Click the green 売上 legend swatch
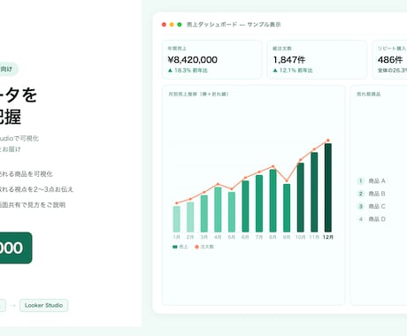Viewport: 407px width, 336px height. click(x=175, y=247)
